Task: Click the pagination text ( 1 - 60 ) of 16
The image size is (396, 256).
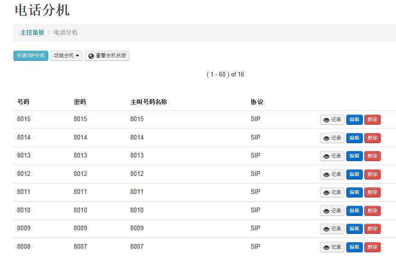Action: tap(225, 74)
